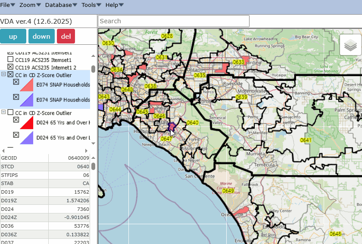
Task: Click the bright red D024 65 Yrs legend triangle
Action: coord(27,124)
